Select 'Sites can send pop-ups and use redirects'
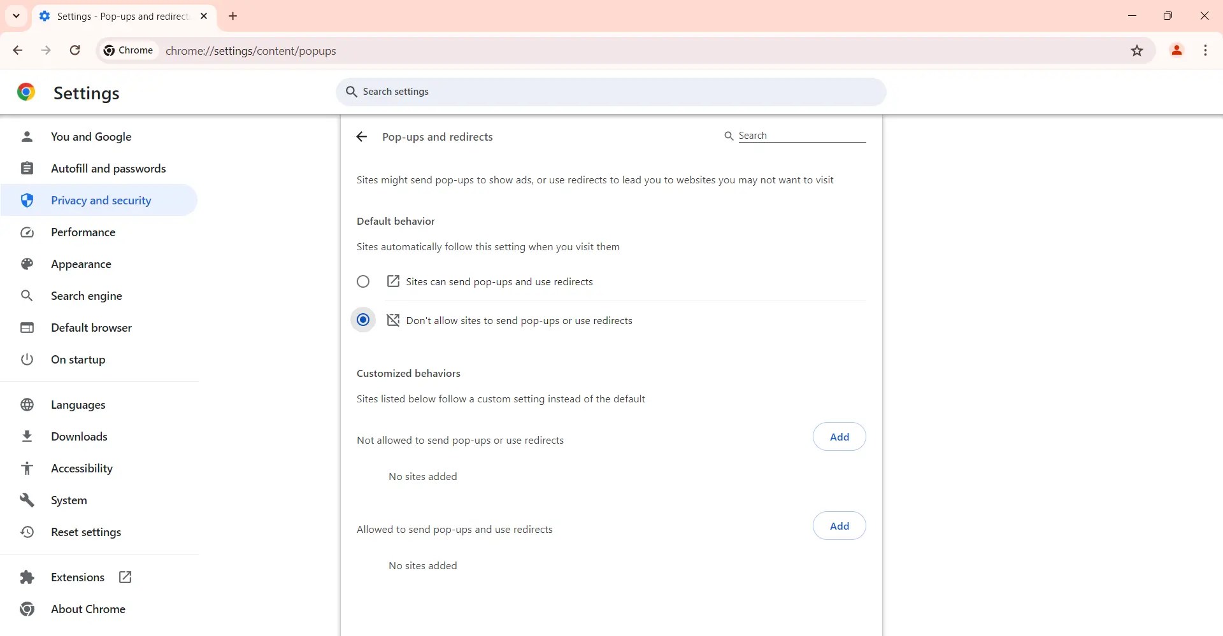 point(363,281)
